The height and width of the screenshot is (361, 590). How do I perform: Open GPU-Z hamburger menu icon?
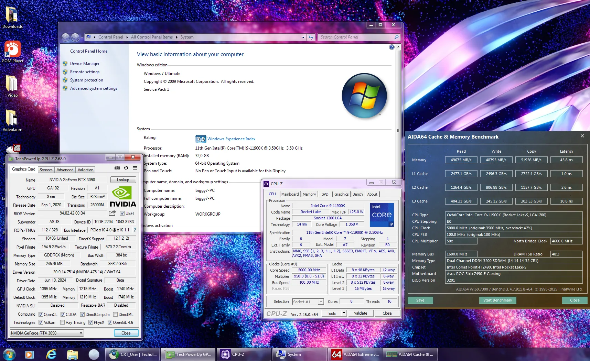pos(135,168)
